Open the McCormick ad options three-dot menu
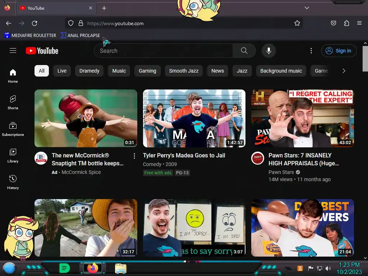368x276 pixels. coord(134,156)
